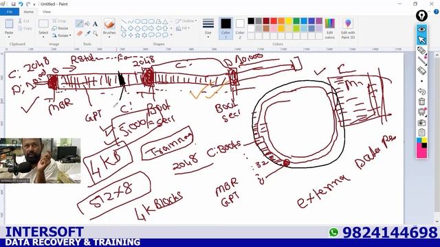Image resolution: width=440 pixels, height=247 pixels.
Task: Activate the Color 2 selector
Action: coord(240,28)
